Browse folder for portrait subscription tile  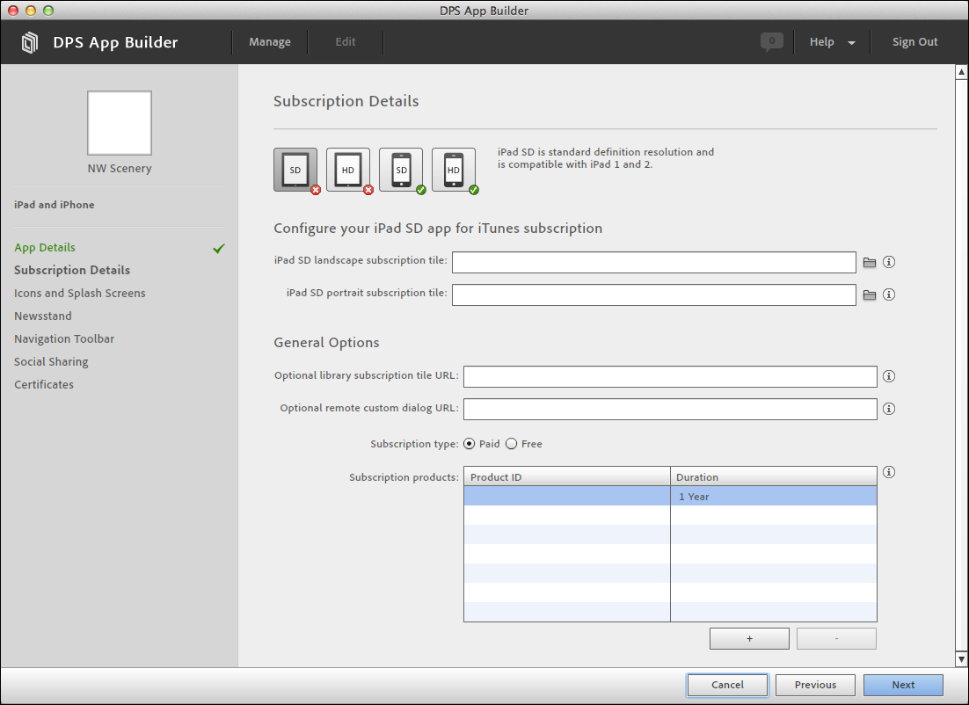click(x=870, y=295)
